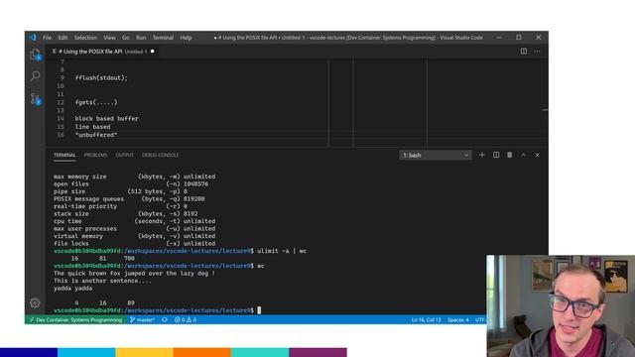Open the Go menu
635x357 pixels.
click(x=126, y=38)
